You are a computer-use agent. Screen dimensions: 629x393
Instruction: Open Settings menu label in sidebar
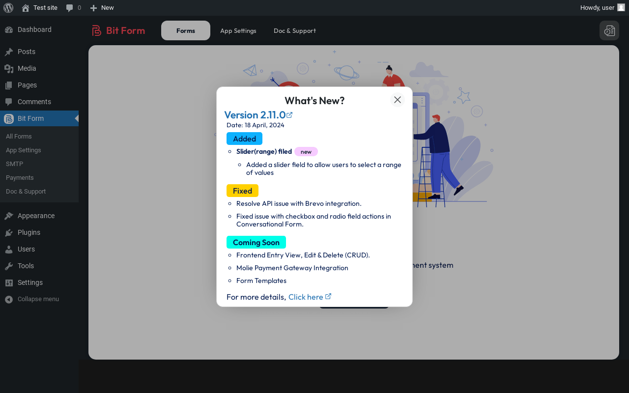pyautogui.click(x=30, y=282)
